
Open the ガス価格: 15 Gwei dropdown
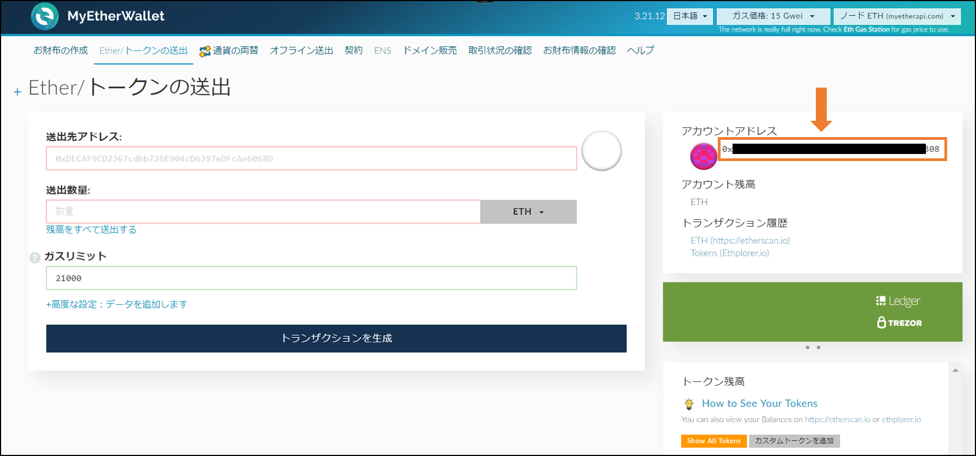pos(773,16)
